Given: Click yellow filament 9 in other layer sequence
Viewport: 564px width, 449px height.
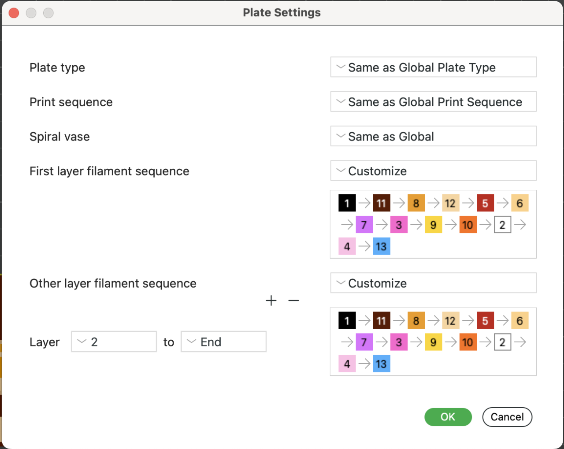Looking at the screenshot, I should pyautogui.click(x=433, y=342).
